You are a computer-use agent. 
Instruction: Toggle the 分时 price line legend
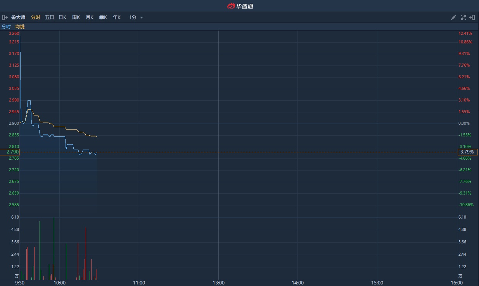click(6, 27)
